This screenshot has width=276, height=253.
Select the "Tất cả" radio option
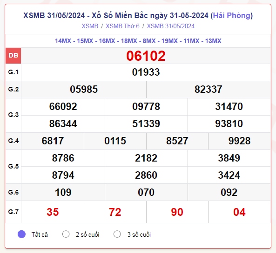22,234
